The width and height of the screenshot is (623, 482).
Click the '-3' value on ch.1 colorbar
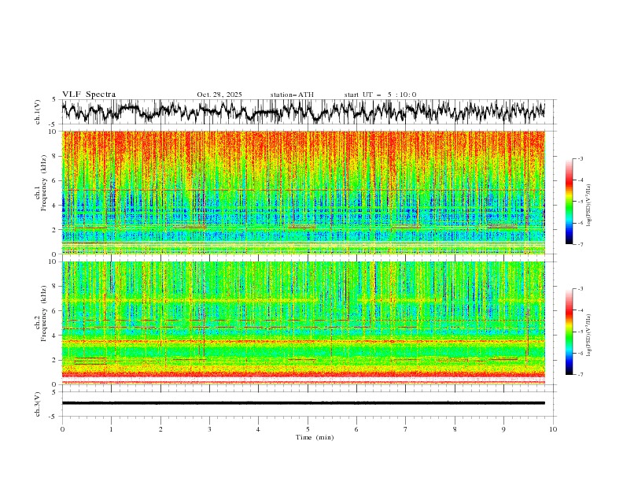point(580,158)
